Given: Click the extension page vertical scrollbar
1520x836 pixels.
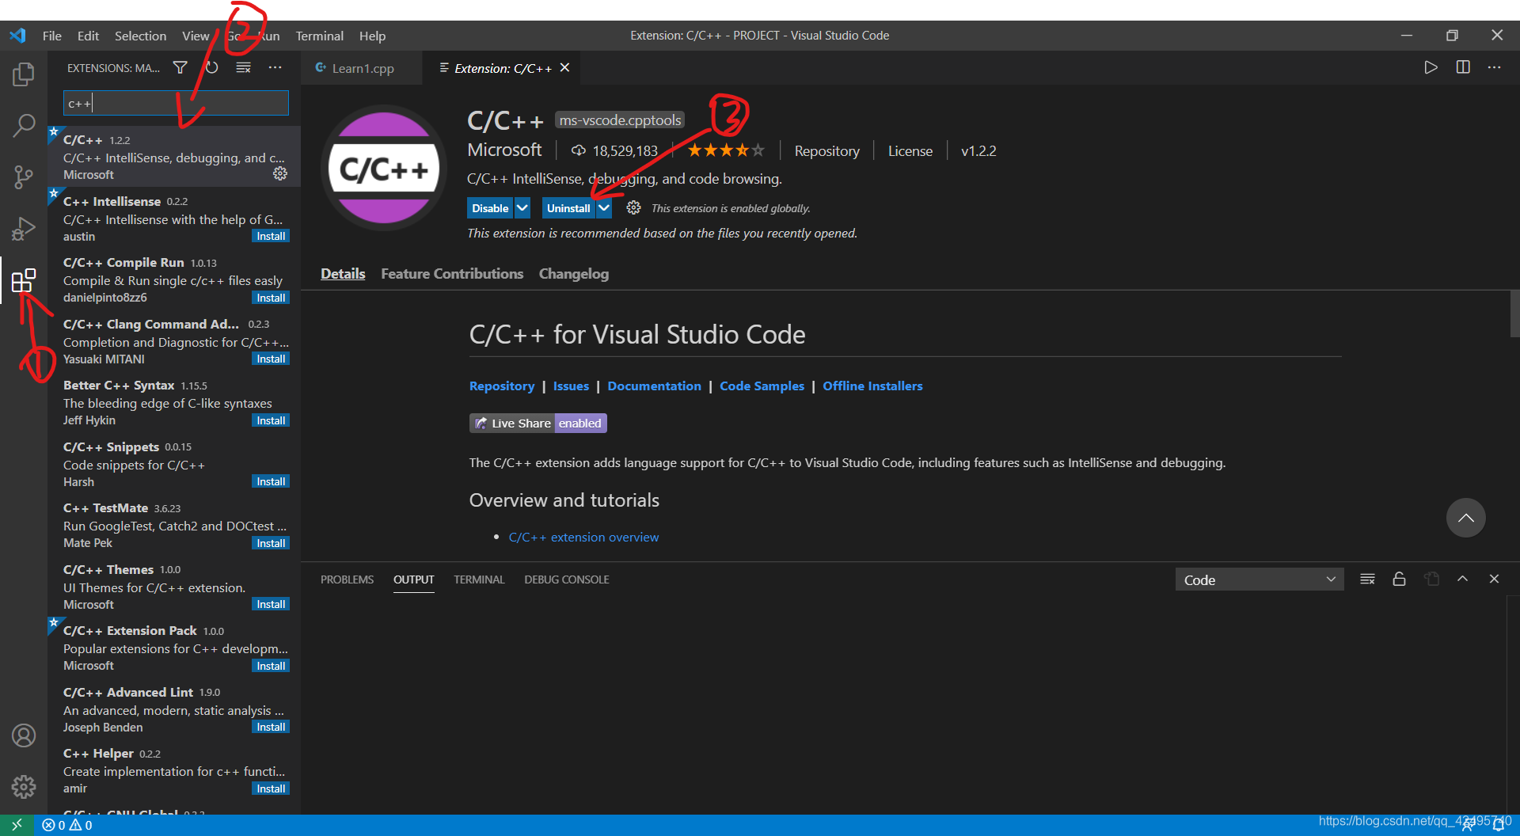Looking at the screenshot, I should click(x=1514, y=313).
